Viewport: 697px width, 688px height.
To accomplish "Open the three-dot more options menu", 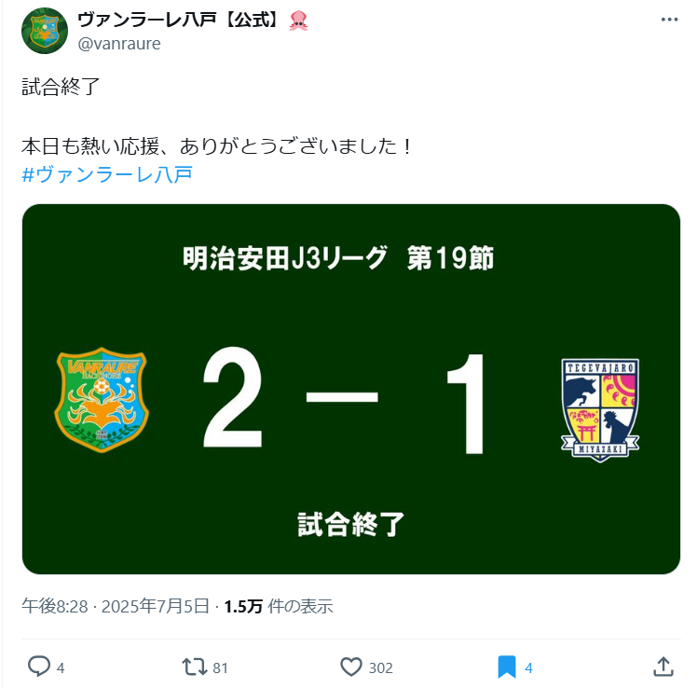I will [x=669, y=20].
